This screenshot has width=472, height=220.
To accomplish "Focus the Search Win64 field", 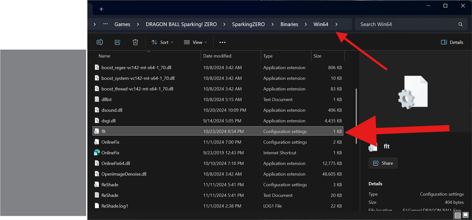I will pos(410,25).
